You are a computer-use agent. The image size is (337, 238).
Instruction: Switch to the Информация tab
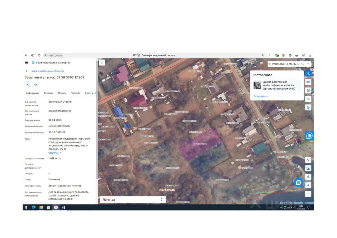[32, 93]
